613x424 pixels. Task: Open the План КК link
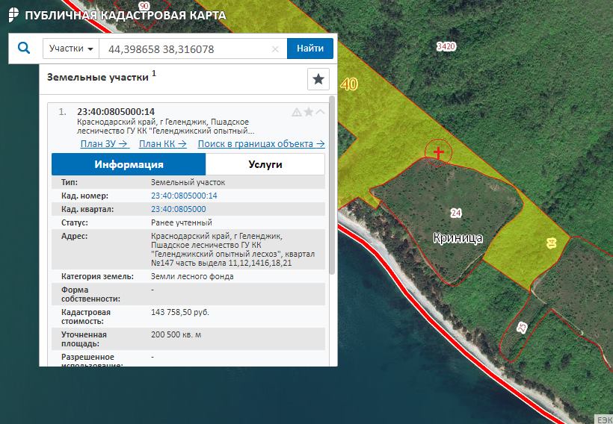coord(163,144)
